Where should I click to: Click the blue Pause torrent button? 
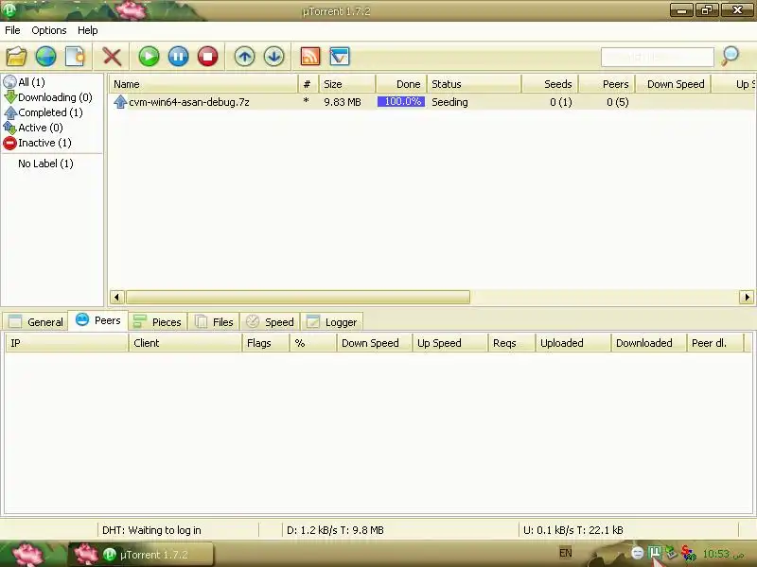tap(178, 57)
